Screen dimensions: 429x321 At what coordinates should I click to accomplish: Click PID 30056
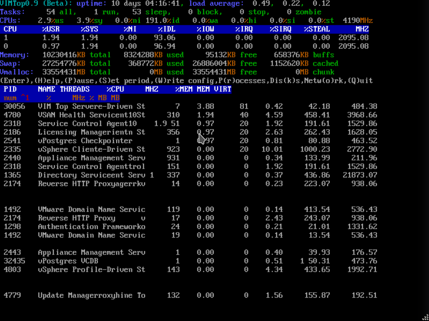tap(15, 106)
